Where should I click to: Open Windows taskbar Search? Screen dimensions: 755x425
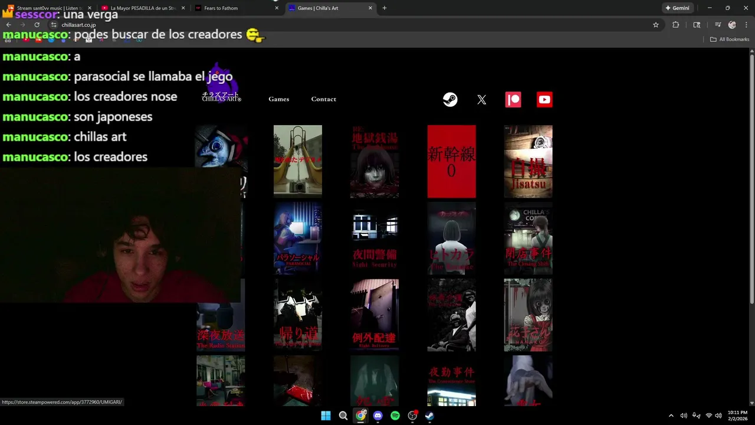click(x=343, y=416)
